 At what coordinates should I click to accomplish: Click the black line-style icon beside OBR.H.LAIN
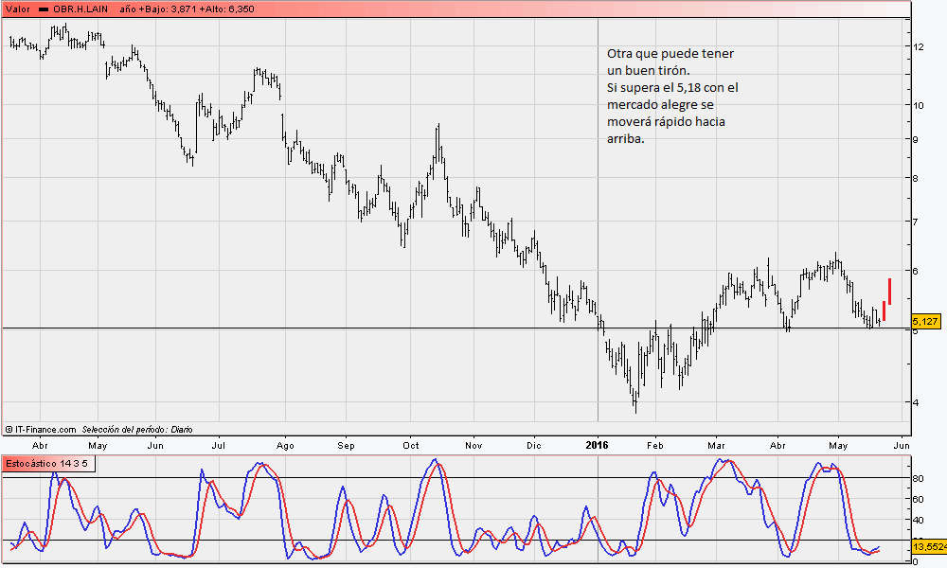(x=44, y=8)
